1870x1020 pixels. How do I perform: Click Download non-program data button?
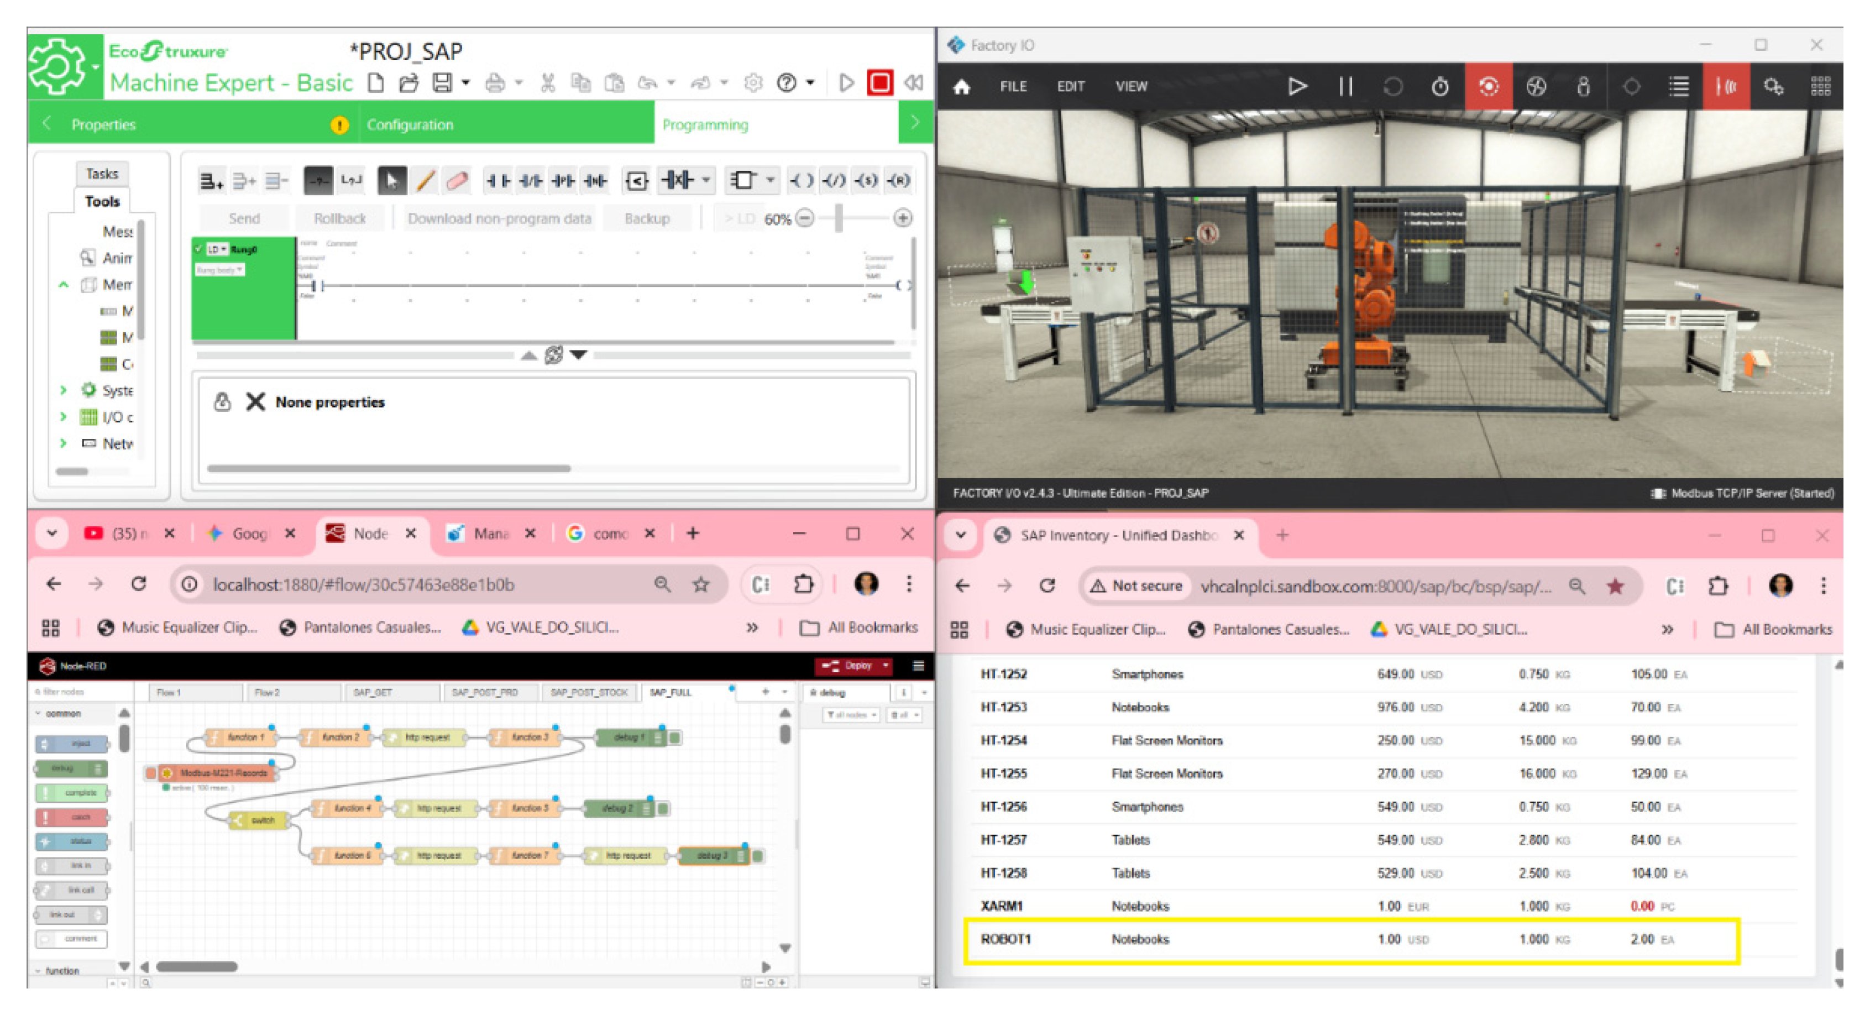coord(500,218)
